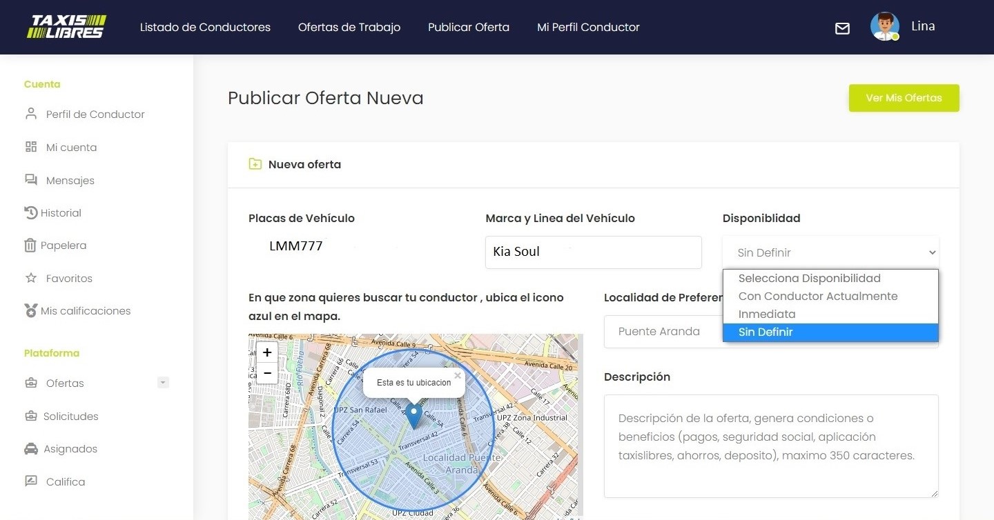The height and width of the screenshot is (520, 994).
Task: Open Asignados sidebar link
Action: click(70, 449)
